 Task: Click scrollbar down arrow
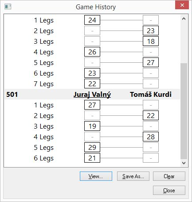click(x=184, y=163)
